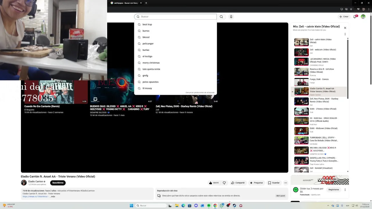Show hidden system tray icons chevron

[x=328, y=206]
